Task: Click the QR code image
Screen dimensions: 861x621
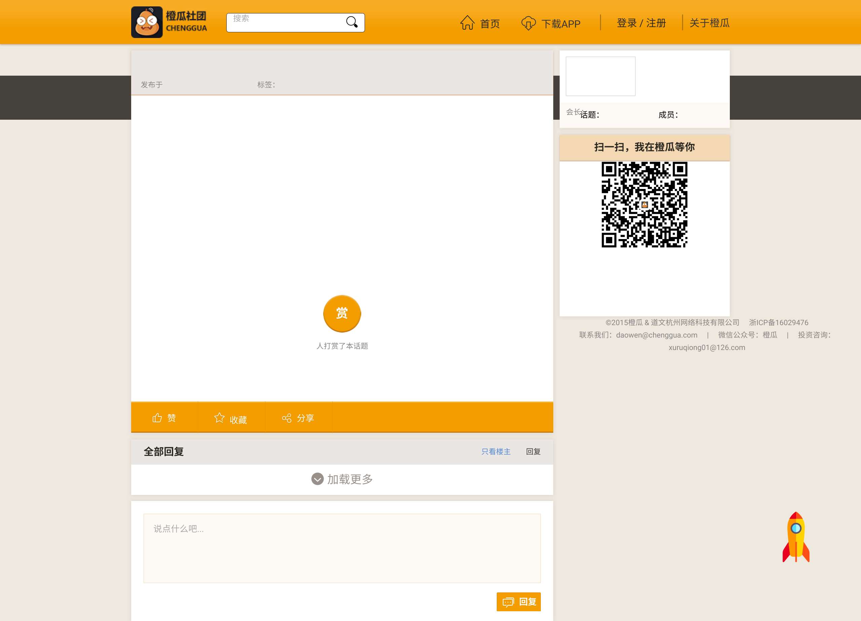Action: tap(644, 205)
